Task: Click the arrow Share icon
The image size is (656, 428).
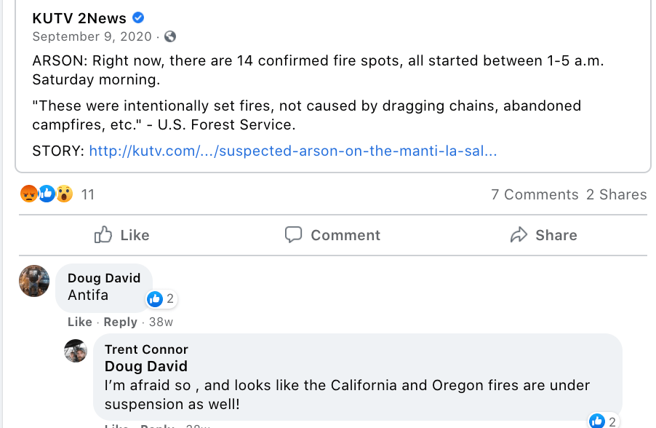Action: (x=519, y=235)
